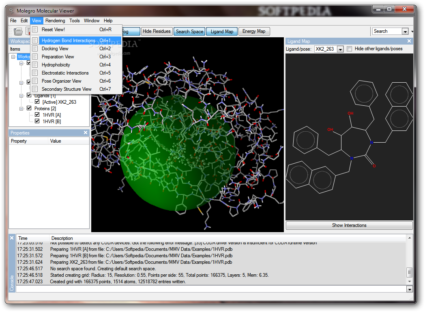Click the Time column header in console
The height and width of the screenshot is (312, 425).
pyautogui.click(x=32, y=238)
